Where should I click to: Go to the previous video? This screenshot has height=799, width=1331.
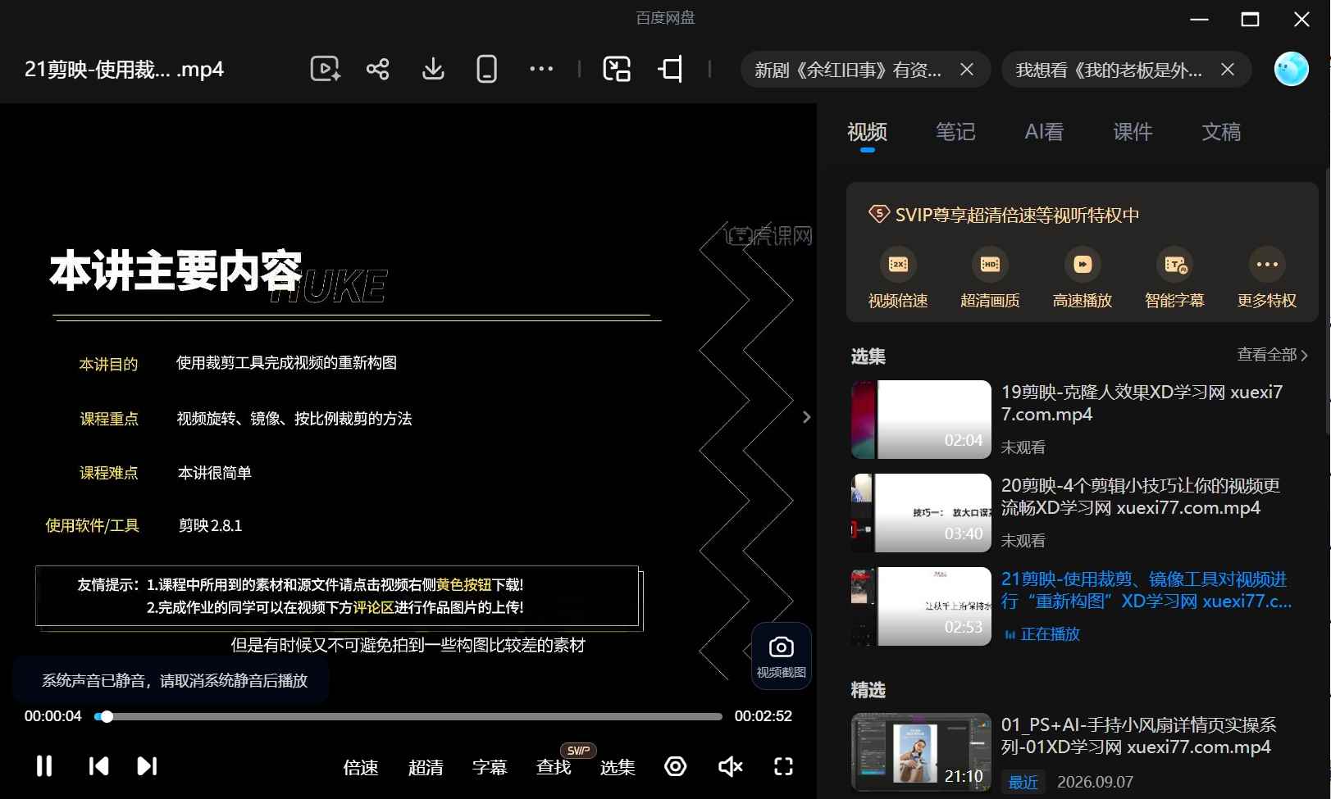click(98, 766)
